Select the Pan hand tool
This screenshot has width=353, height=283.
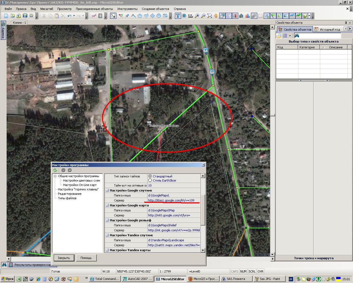coord(216,16)
